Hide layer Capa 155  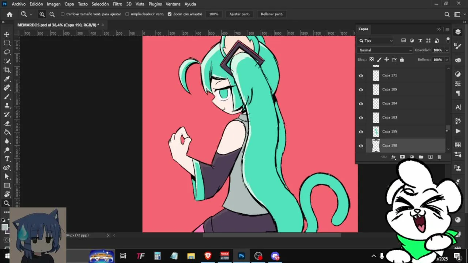tap(361, 132)
